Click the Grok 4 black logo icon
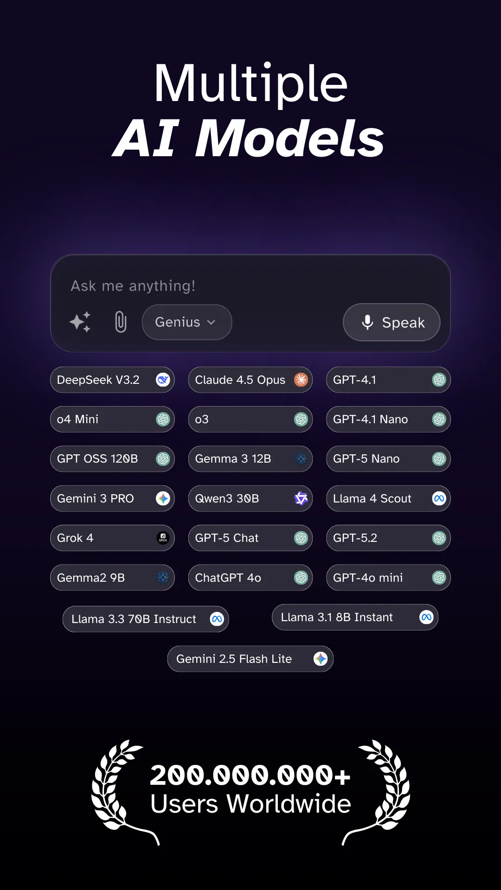Image resolution: width=501 pixels, height=890 pixels. (x=163, y=538)
